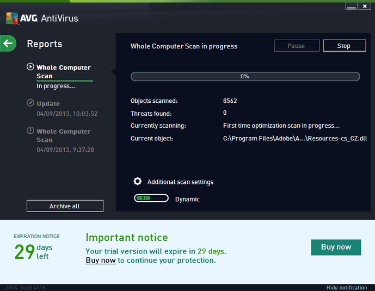Click the '29 days left' expiration counter
The image size is (375, 291).
click(33, 252)
